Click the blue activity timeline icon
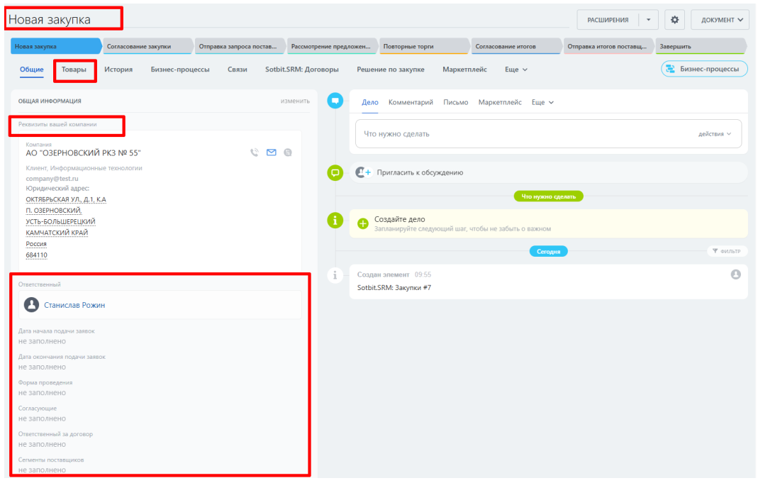Viewport: 758px width, 483px height. click(335, 101)
